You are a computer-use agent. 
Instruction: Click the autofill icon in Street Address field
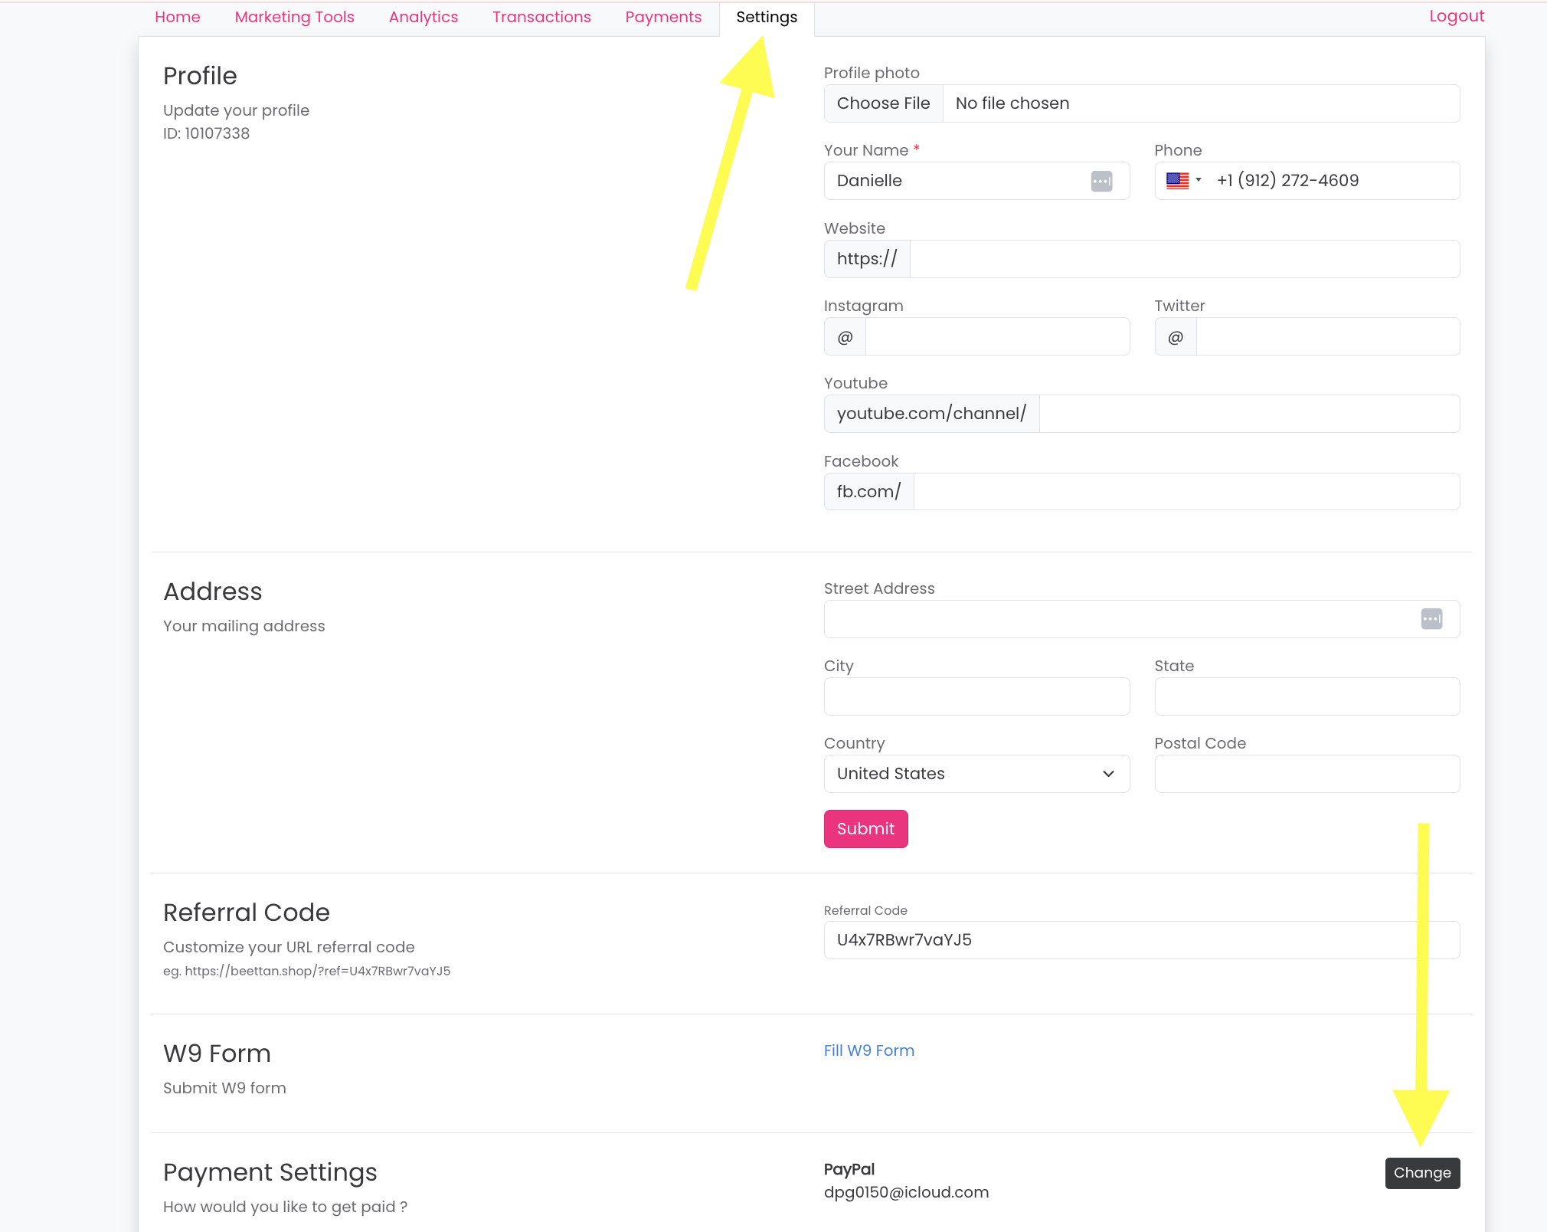click(1431, 619)
